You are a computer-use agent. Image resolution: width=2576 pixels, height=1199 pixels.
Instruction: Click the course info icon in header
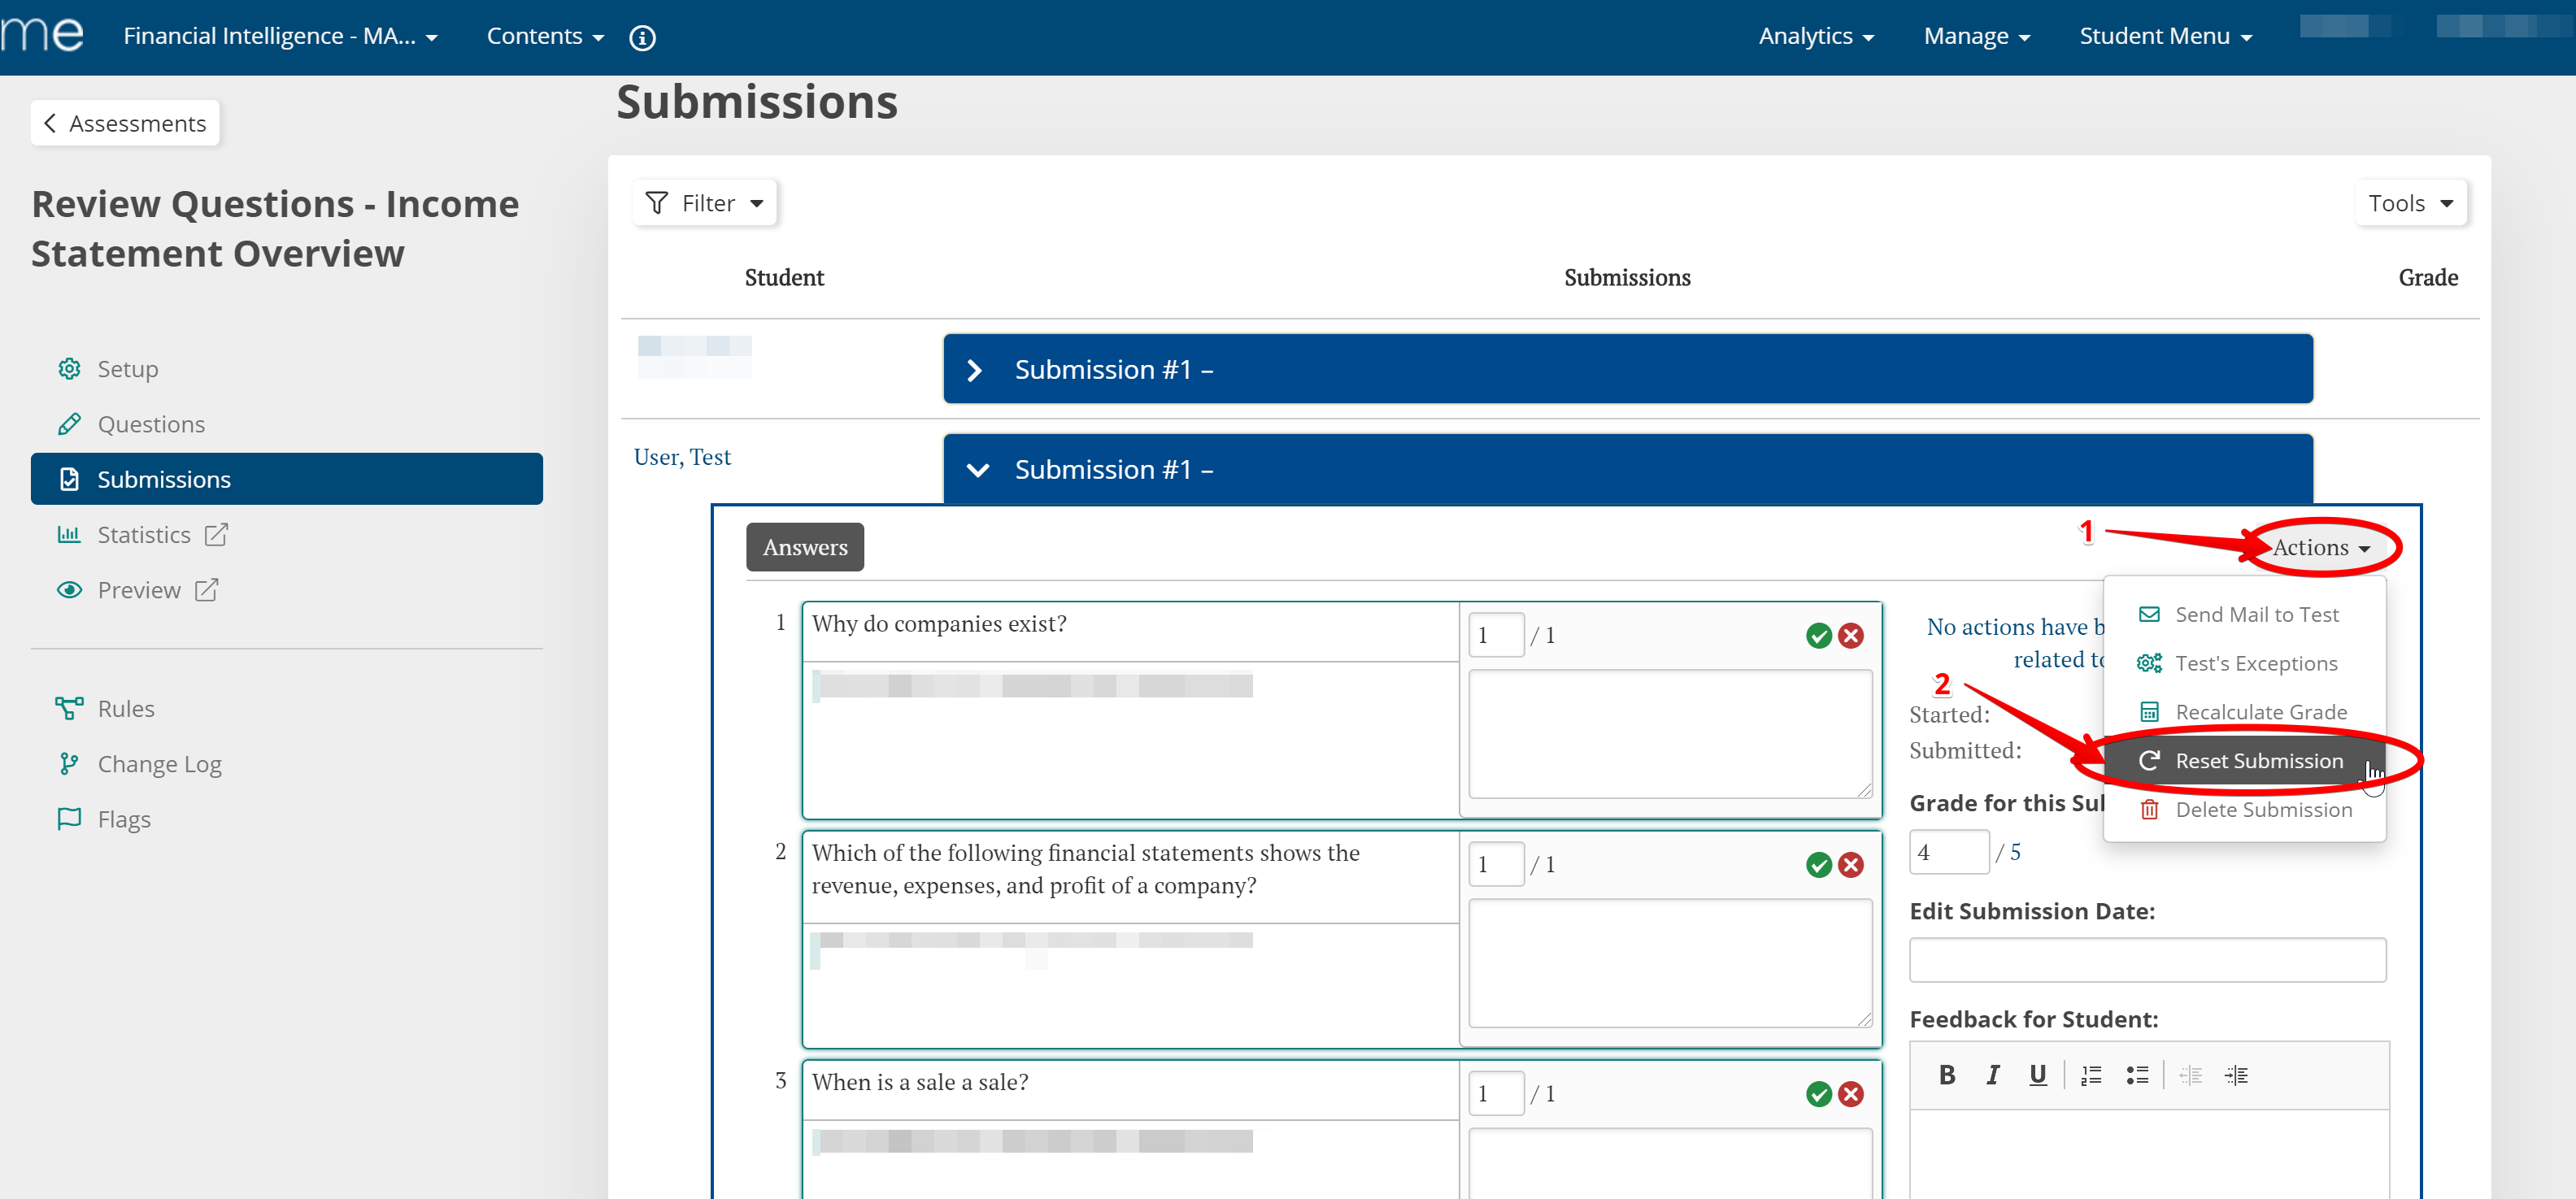642,37
